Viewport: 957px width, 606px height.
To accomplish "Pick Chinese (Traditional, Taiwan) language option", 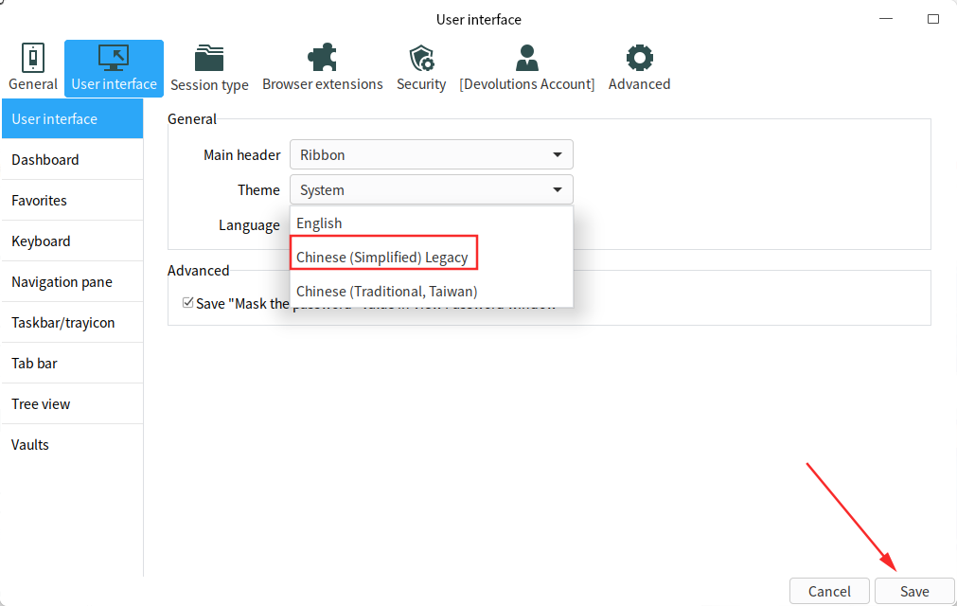I will point(386,291).
